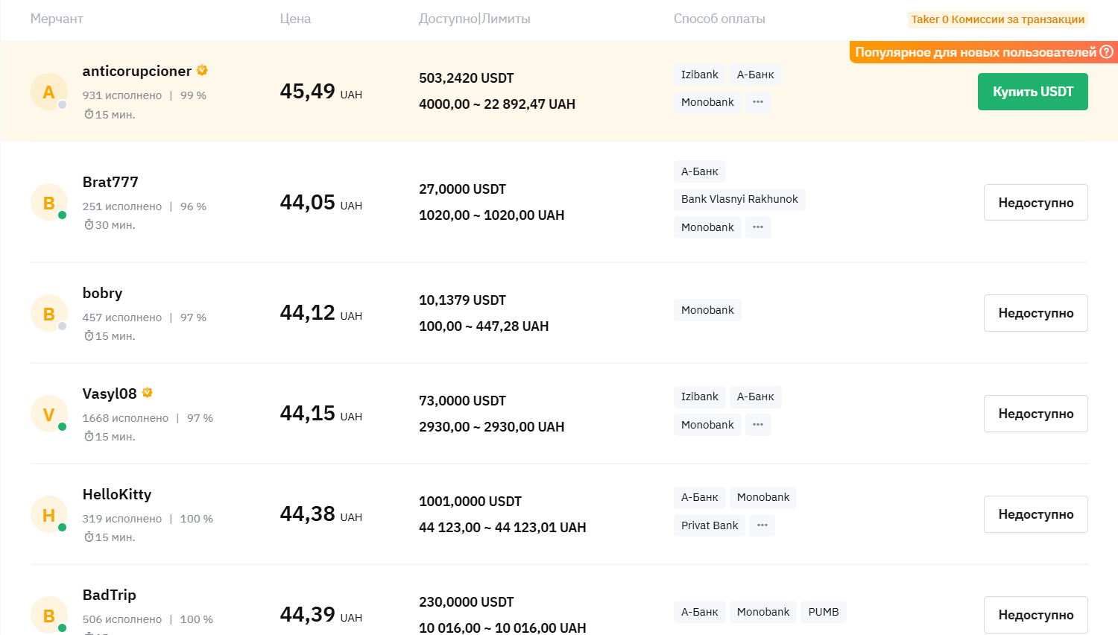1118x635 pixels.
Task: Click Monobank tag in Brat777 row
Action: [x=707, y=227]
